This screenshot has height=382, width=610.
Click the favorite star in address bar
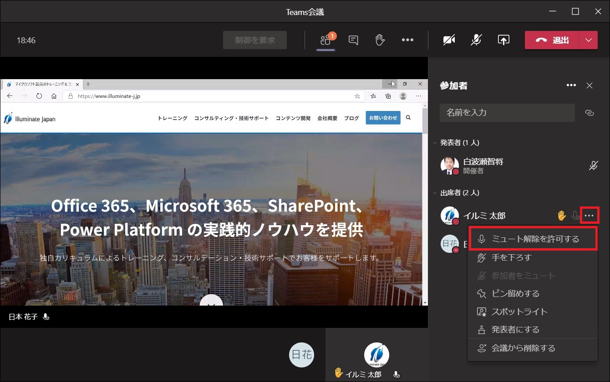(357, 96)
